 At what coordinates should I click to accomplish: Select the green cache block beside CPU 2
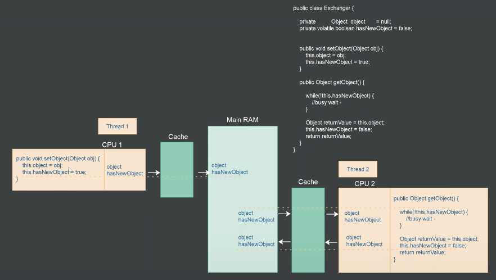coord(308,229)
